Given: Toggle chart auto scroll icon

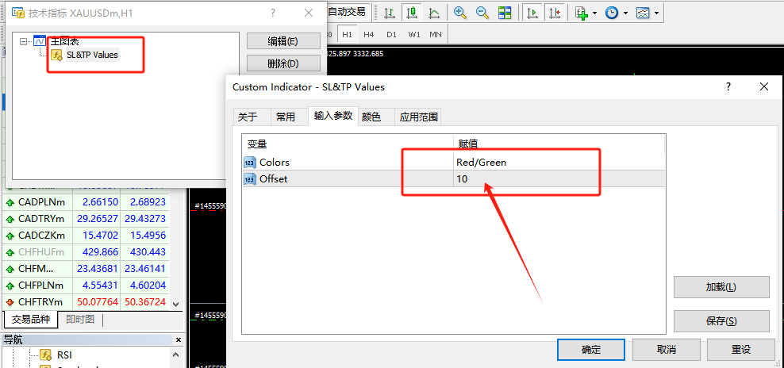Looking at the screenshot, I should 532,13.
